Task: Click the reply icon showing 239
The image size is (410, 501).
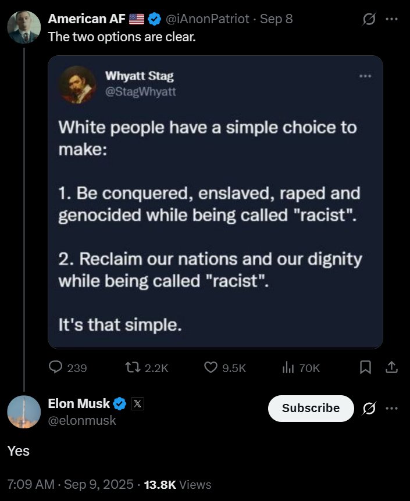Action: coord(55,367)
